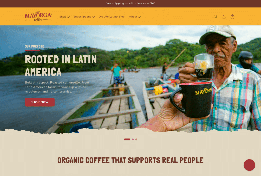Expand the Subscriptions dropdown menu
The height and width of the screenshot is (176, 261).
tap(84, 17)
